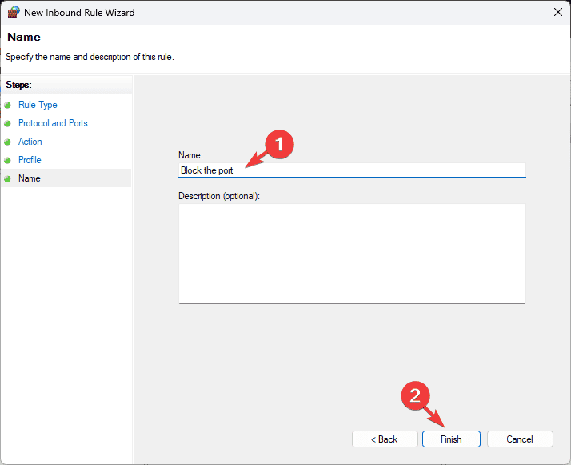
Task: Click the Name text field
Action: pyautogui.click(x=352, y=170)
